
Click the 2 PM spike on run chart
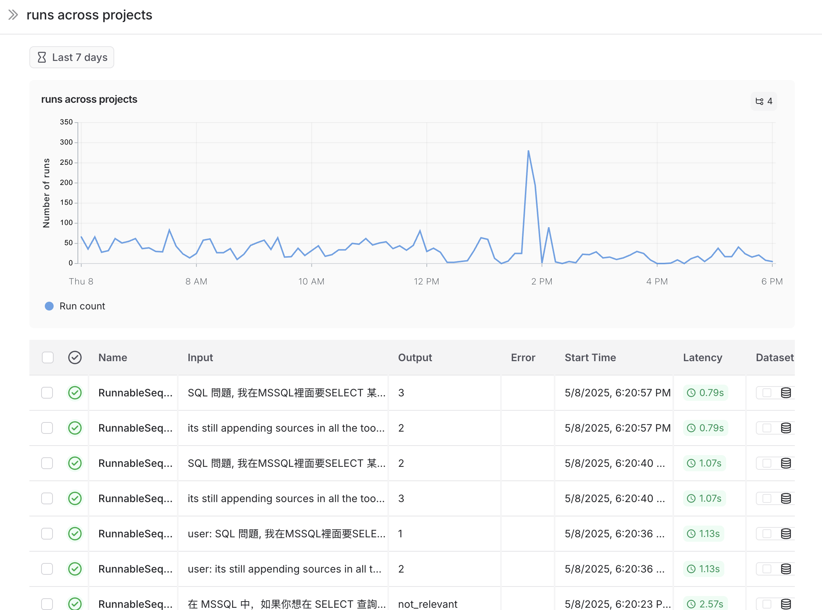528,151
